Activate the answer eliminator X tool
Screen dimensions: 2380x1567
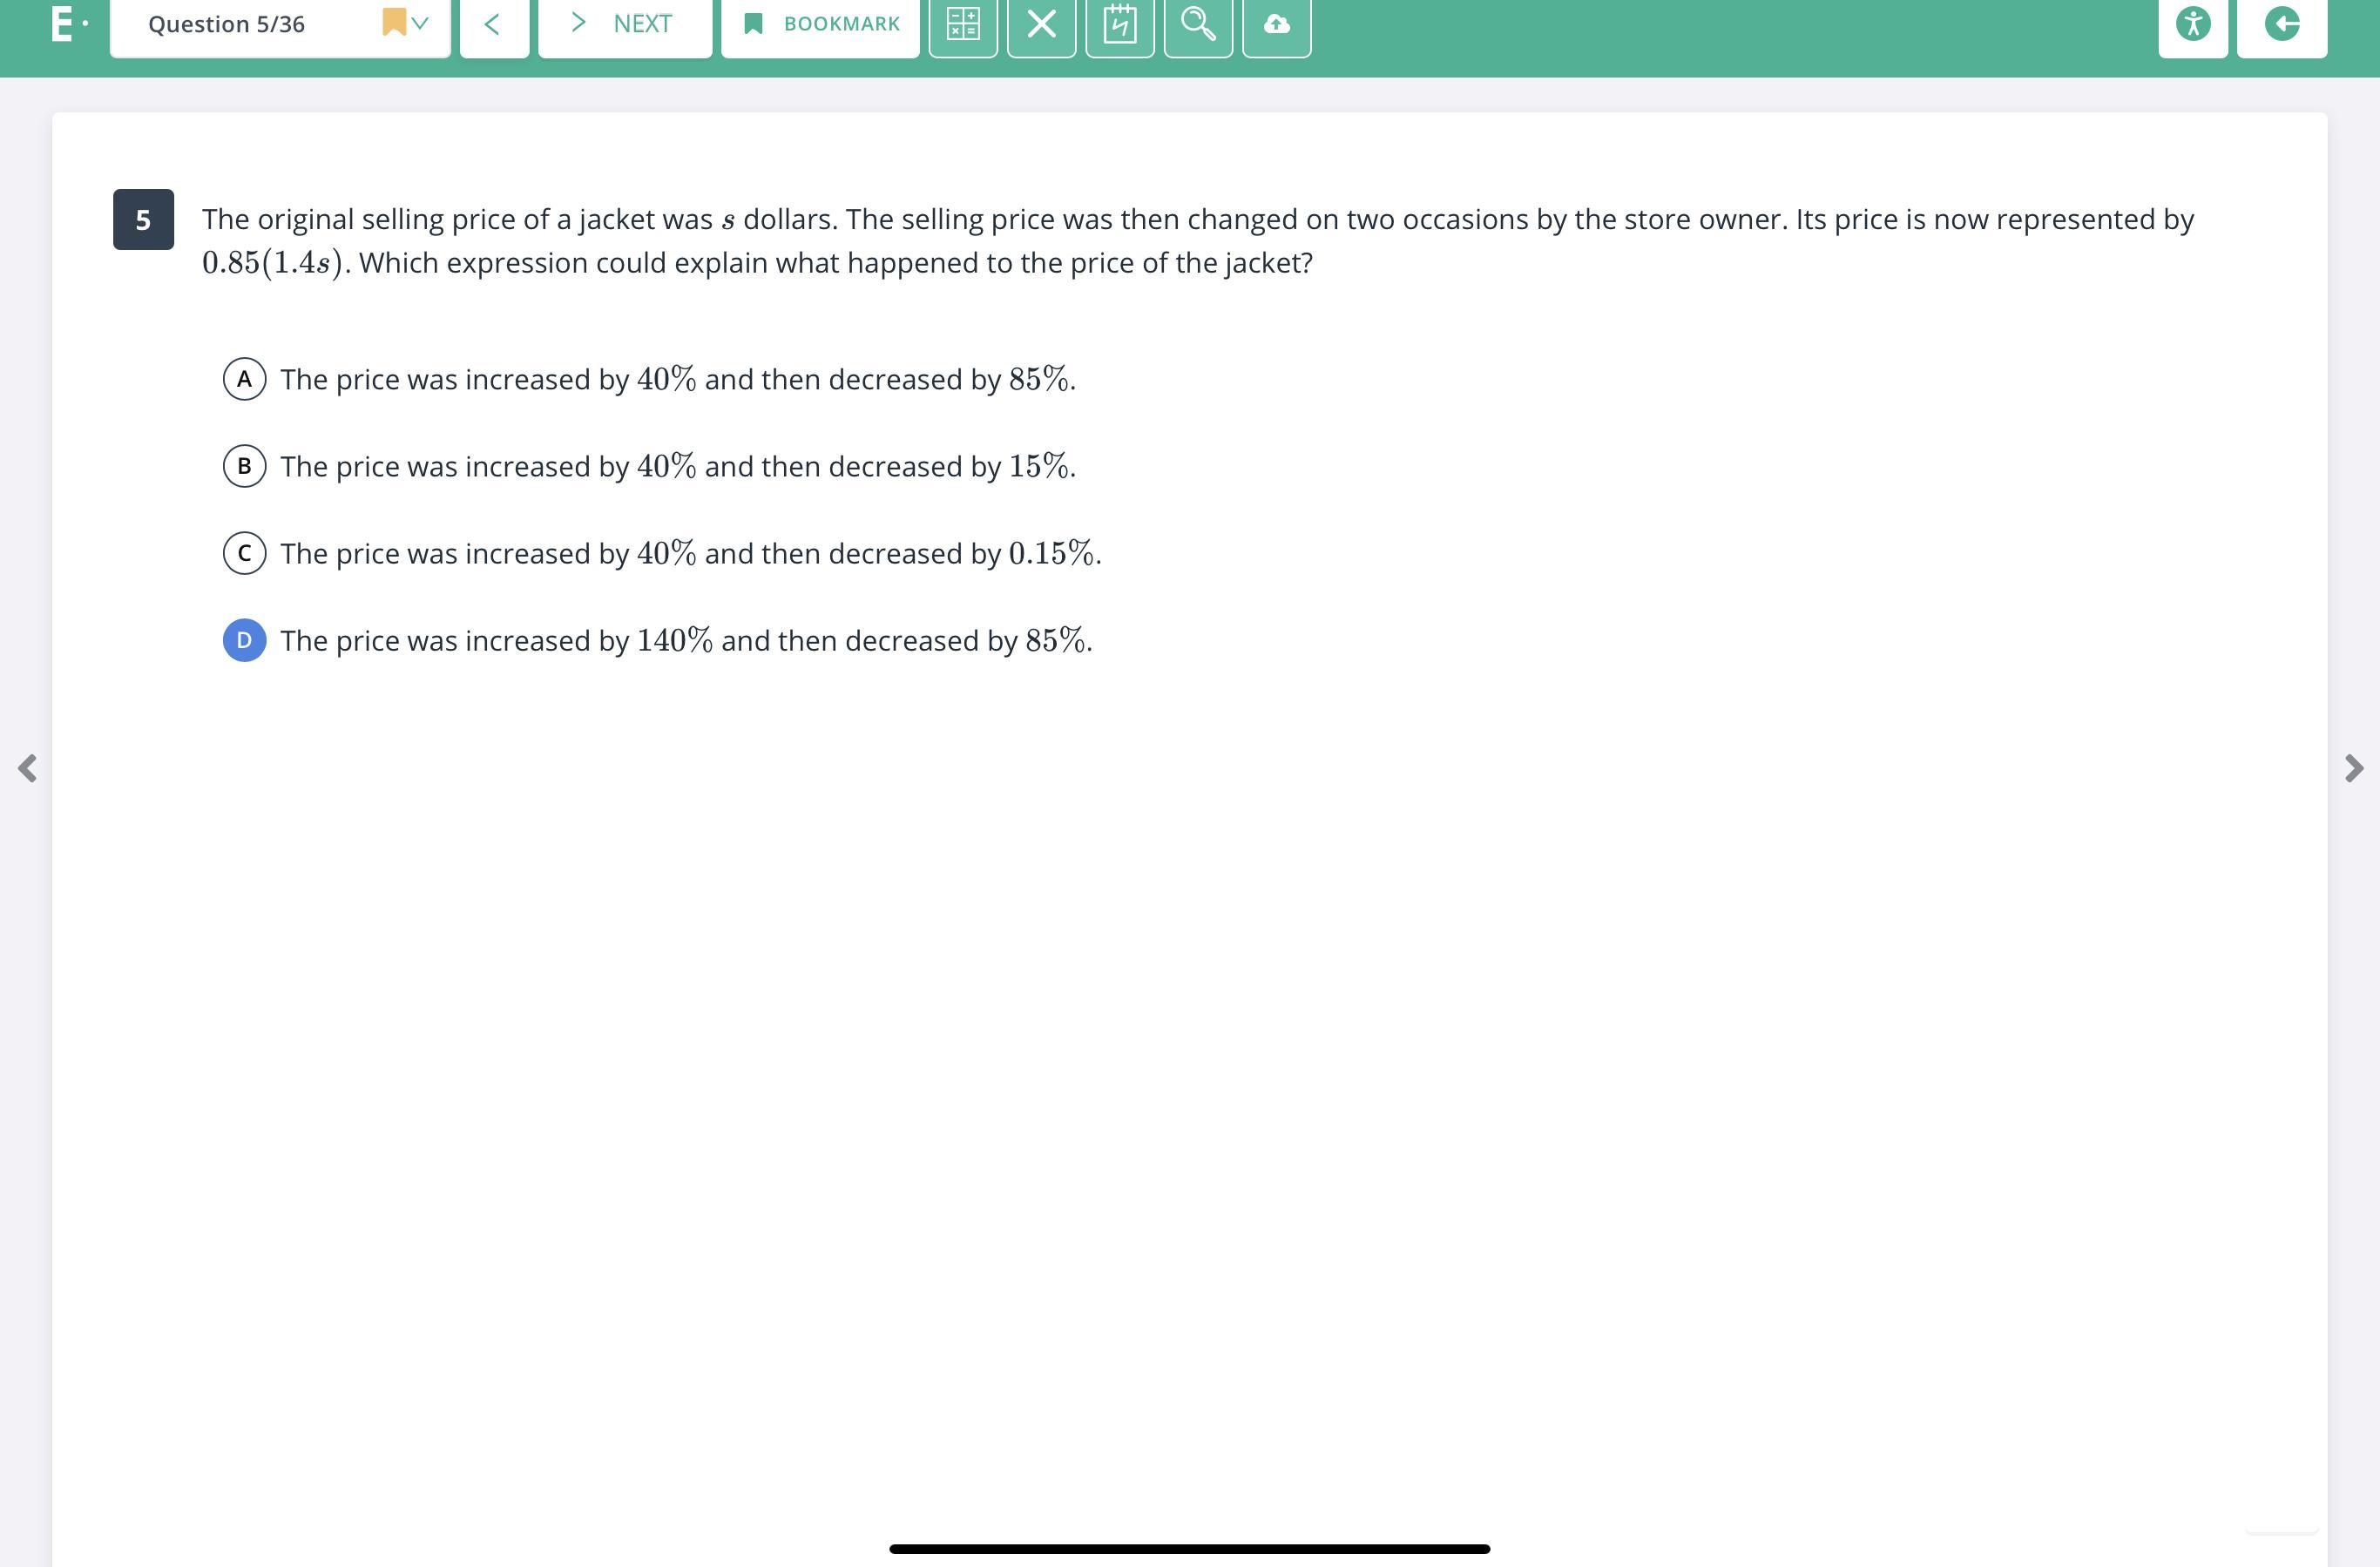(1041, 24)
